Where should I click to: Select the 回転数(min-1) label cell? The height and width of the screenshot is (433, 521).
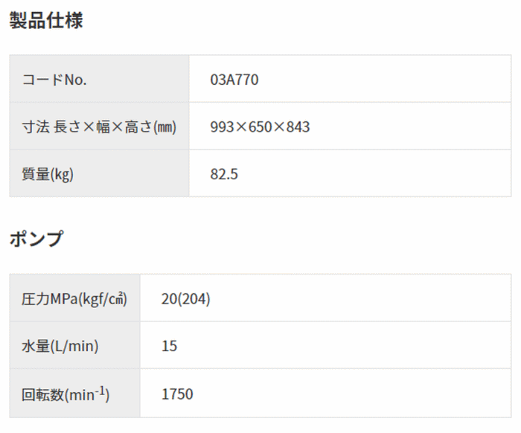pos(75,394)
